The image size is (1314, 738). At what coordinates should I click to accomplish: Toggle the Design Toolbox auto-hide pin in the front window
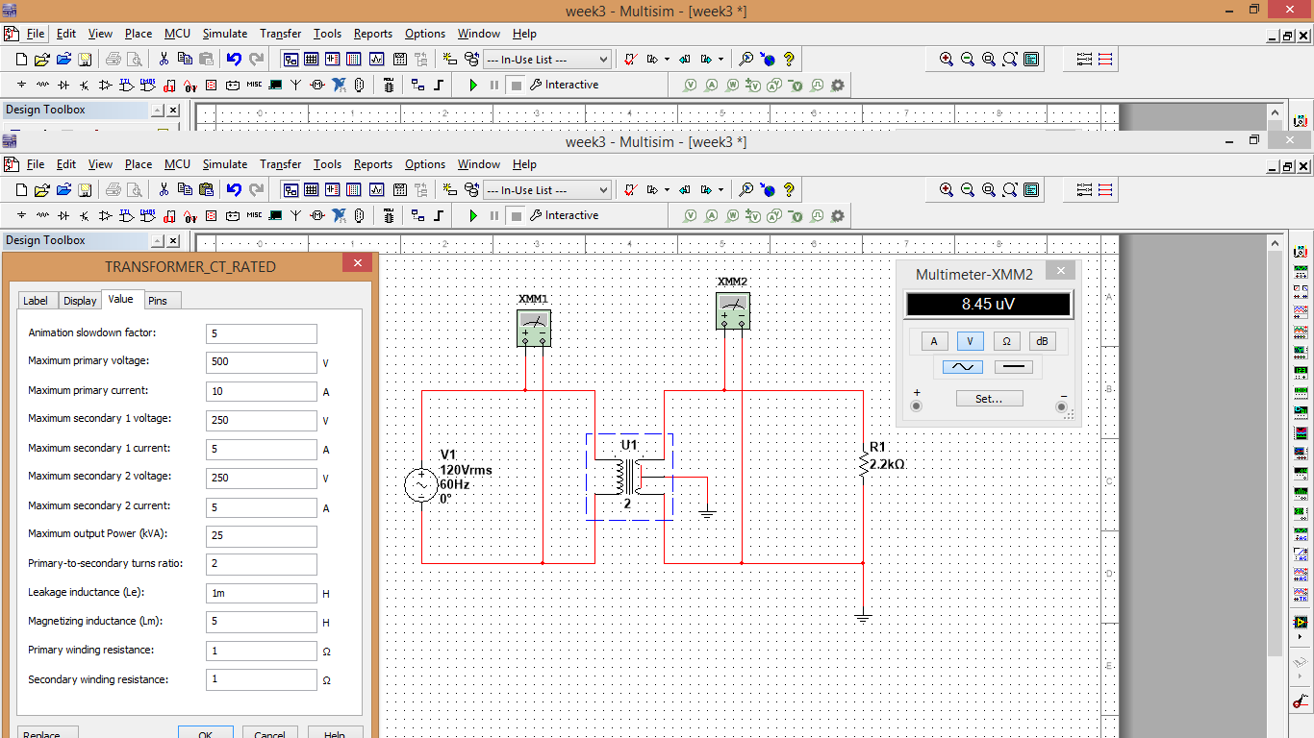coord(158,241)
